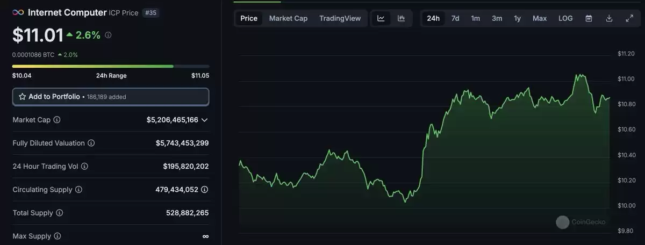Click the star icon in Add to Portfolio
The image size is (645, 245).
[23, 97]
